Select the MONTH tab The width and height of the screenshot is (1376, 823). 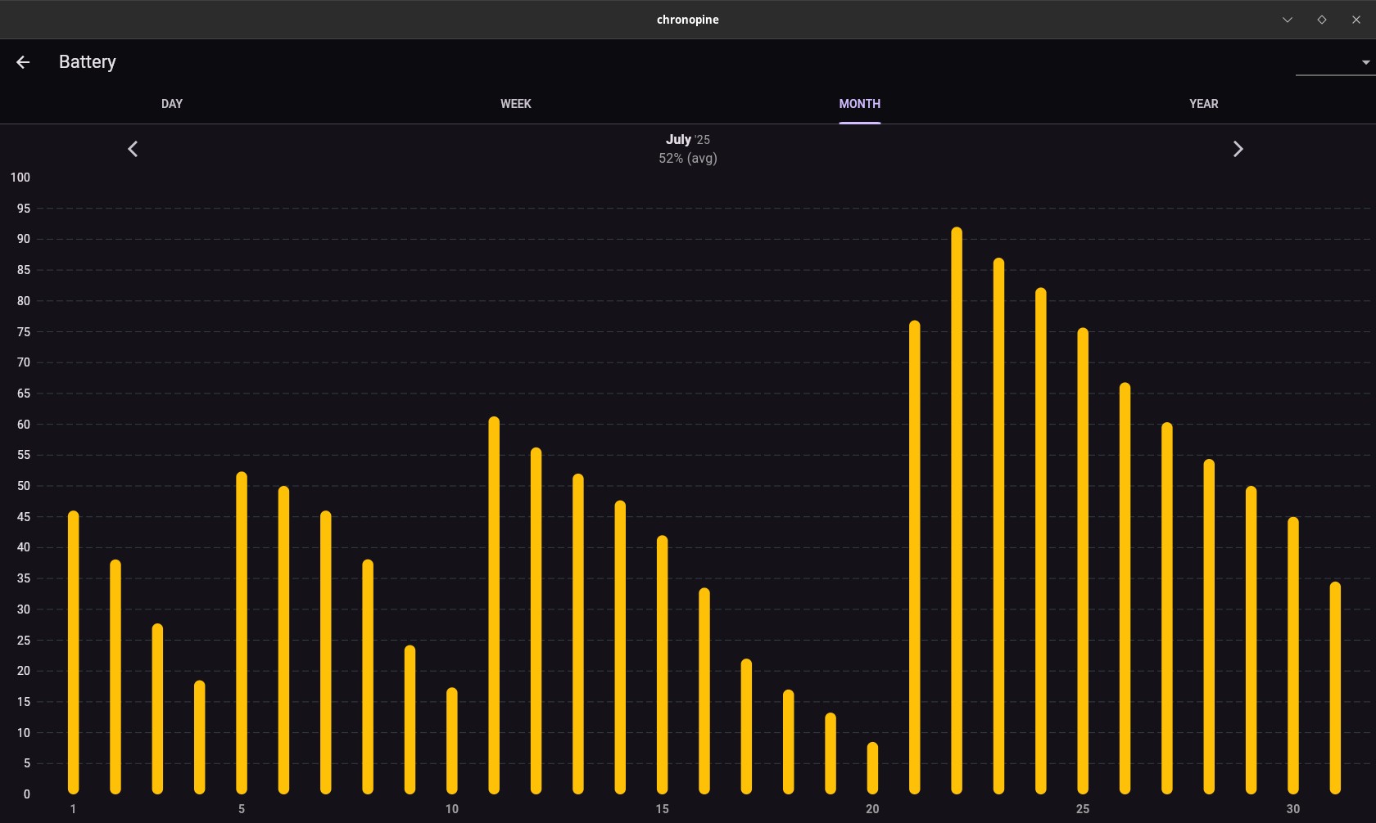(x=859, y=104)
